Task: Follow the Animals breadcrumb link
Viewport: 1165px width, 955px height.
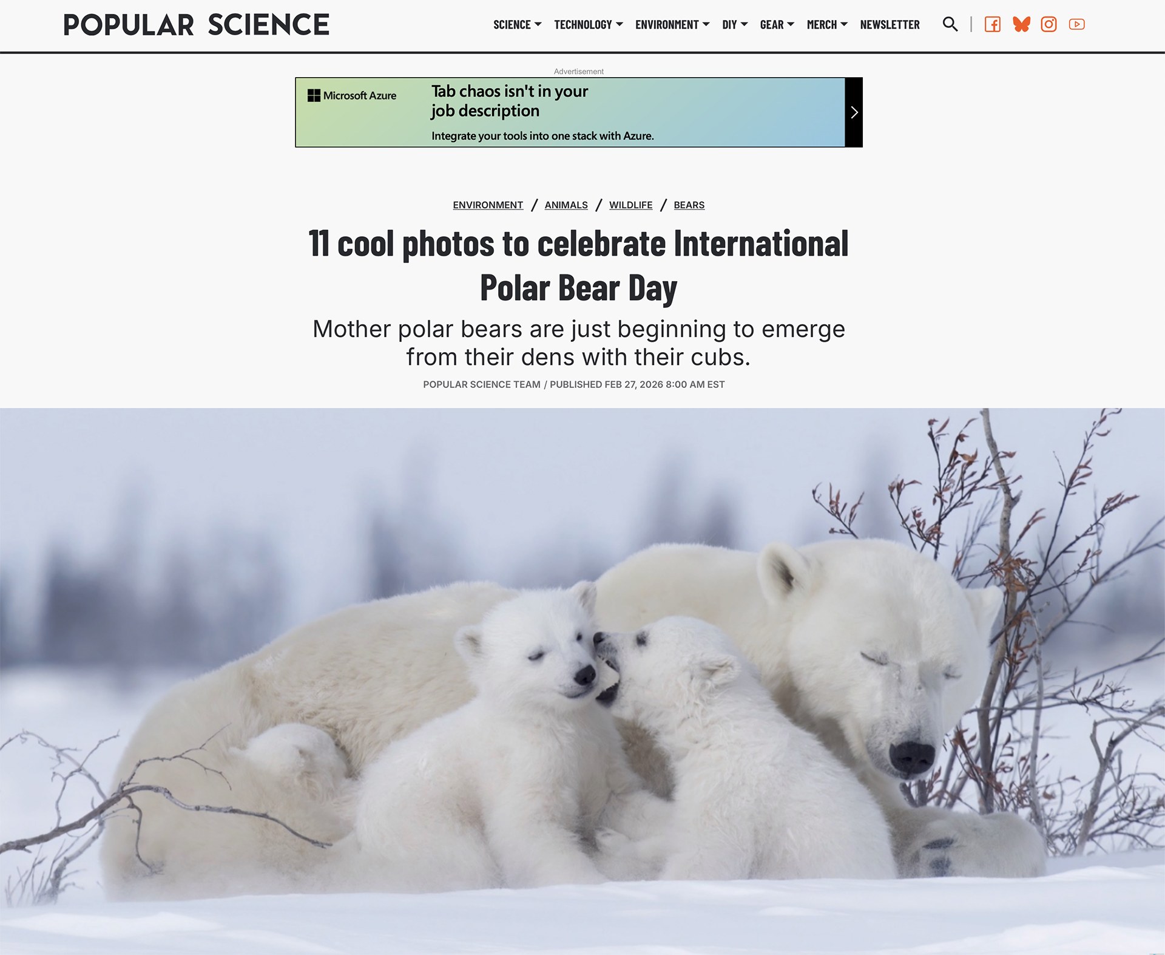Action: tap(566, 205)
